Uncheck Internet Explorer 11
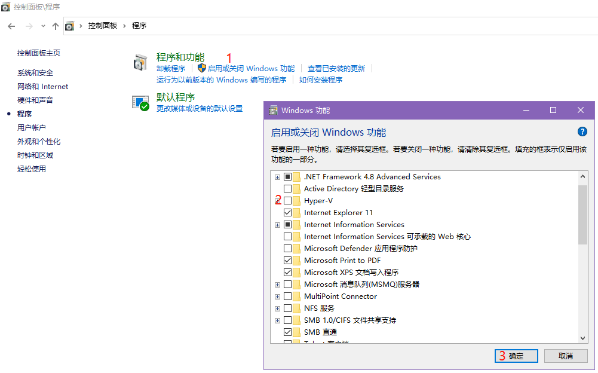598x373 pixels. pyautogui.click(x=288, y=213)
